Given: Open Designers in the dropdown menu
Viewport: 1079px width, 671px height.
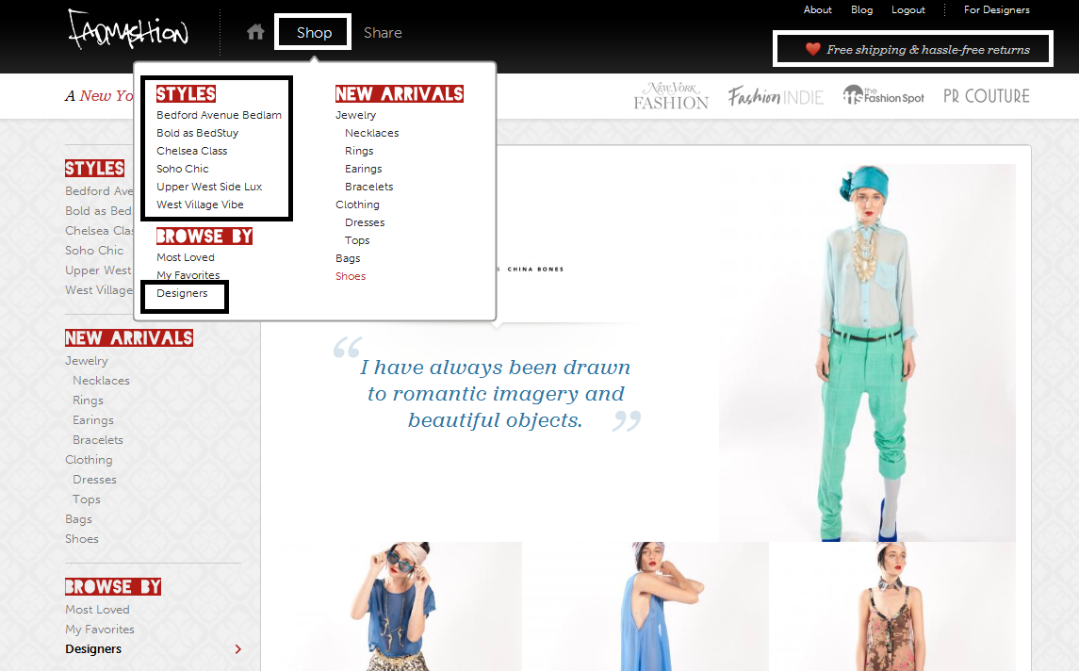Looking at the screenshot, I should click(182, 293).
